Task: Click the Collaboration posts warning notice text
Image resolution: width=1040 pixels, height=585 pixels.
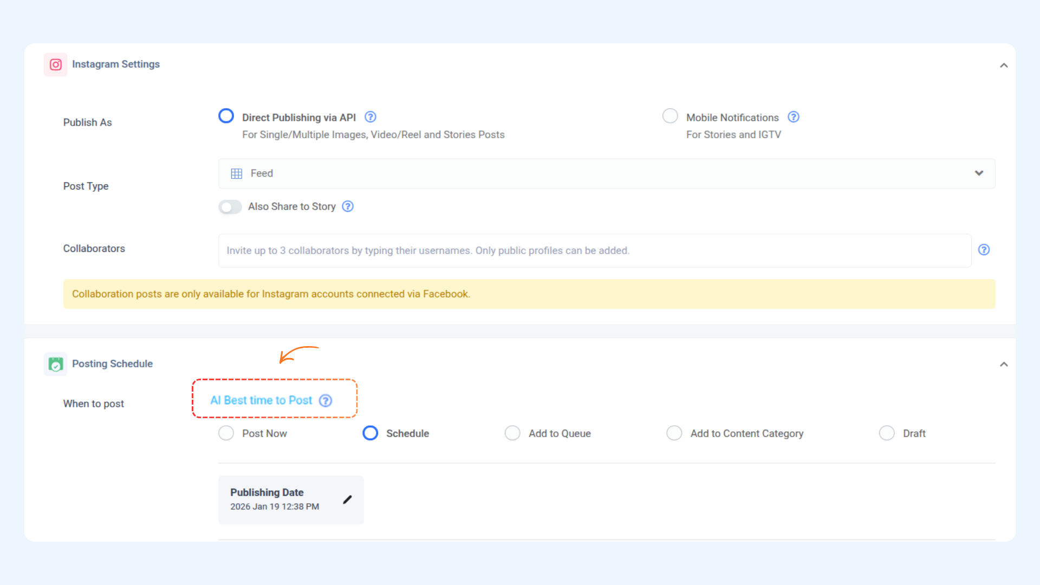Action: coord(271,294)
